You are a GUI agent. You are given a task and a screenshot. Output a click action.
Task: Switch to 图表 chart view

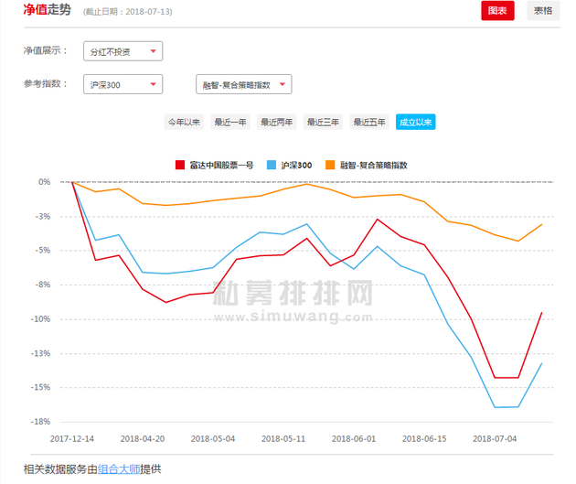497,11
